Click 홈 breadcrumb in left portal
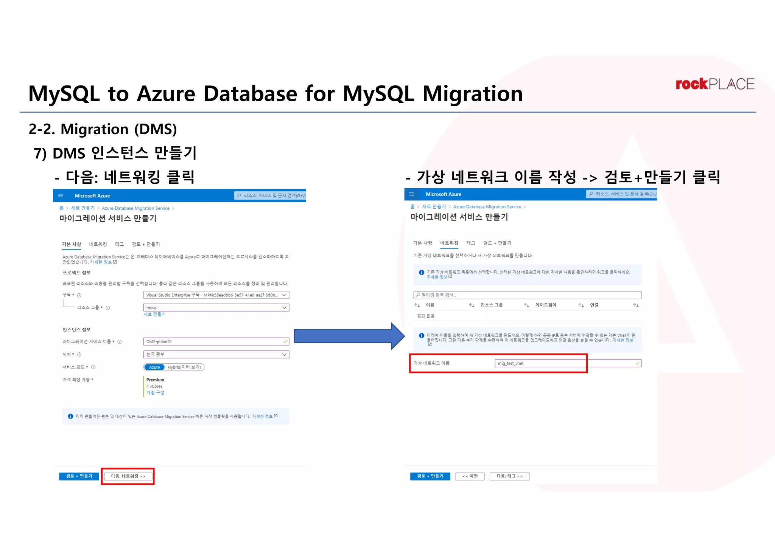The image size is (775, 547). coord(61,208)
